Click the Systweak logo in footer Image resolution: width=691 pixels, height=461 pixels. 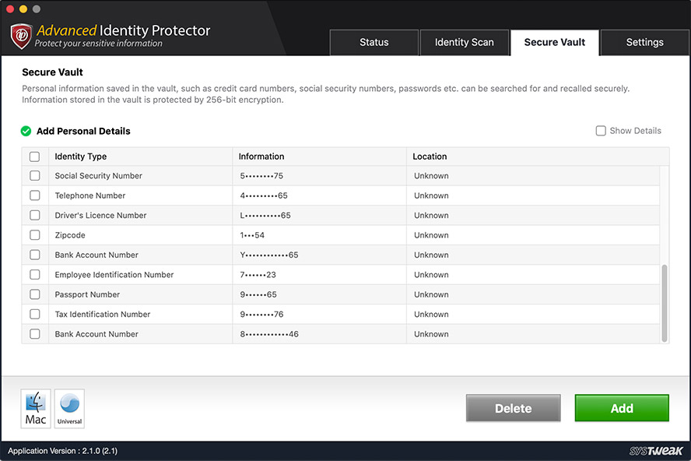656,451
